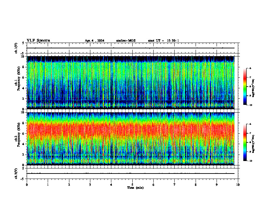Click the "6" kHz tick of ch.1 spectrogram
The image size is (268, 207).
pyautogui.click(x=24, y=77)
